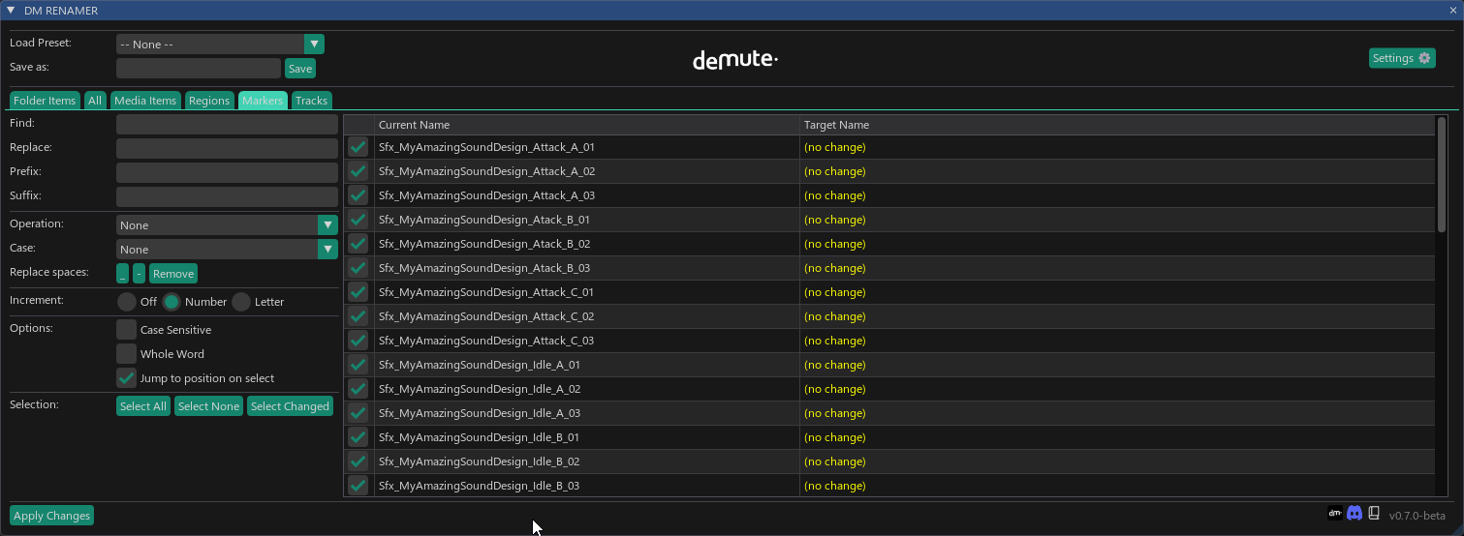Viewport: 1464px width, 536px height.
Task: Switch to the All tab
Action: click(95, 101)
